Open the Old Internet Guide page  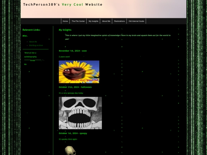[x=136, y=21]
